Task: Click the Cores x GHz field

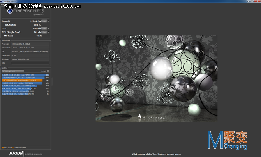Action: 30,48
